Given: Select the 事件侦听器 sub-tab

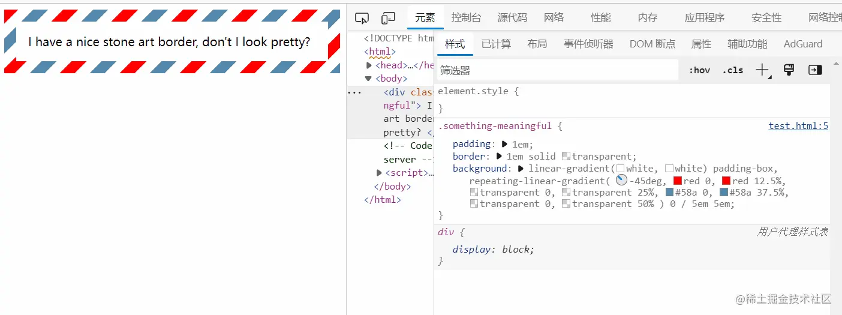Looking at the screenshot, I should point(588,44).
